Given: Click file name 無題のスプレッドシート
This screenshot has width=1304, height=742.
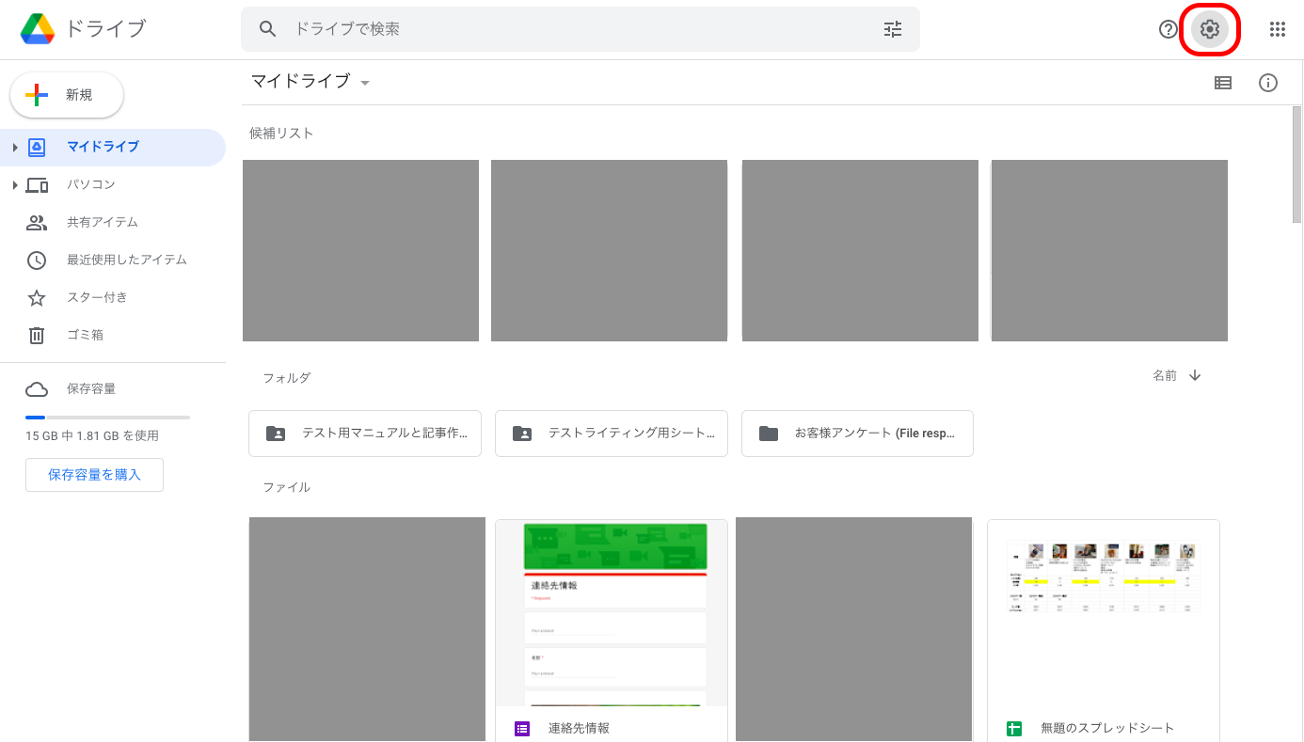Looking at the screenshot, I should click(x=1107, y=728).
